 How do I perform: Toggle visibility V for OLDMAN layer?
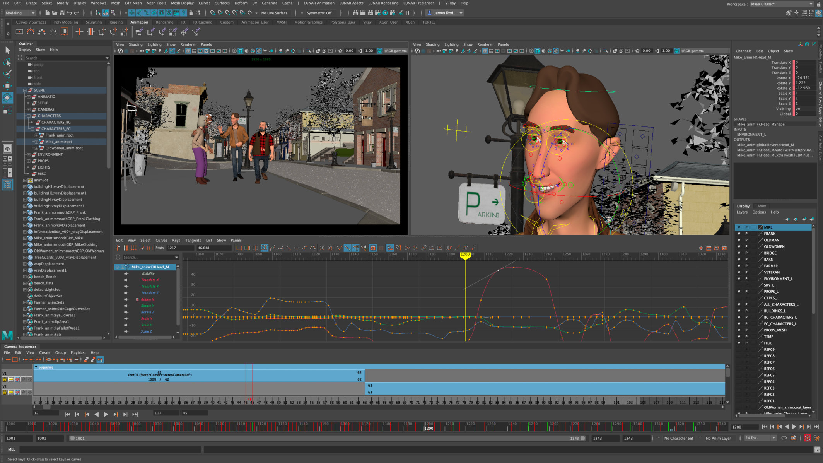(x=739, y=240)
